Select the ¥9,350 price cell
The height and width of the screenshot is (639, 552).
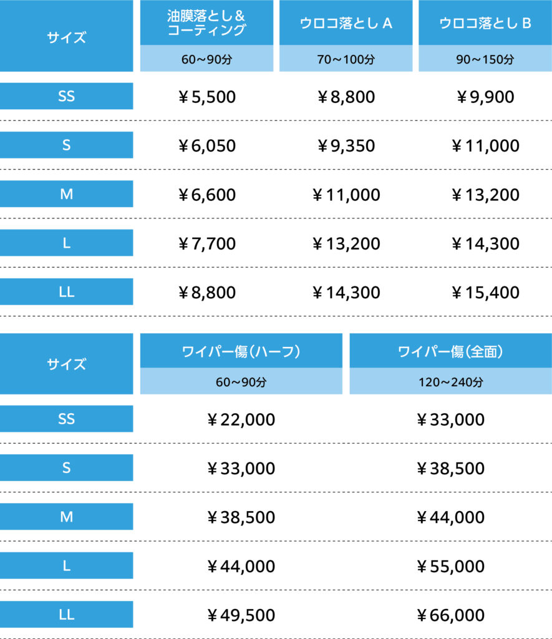pos(346,146)
